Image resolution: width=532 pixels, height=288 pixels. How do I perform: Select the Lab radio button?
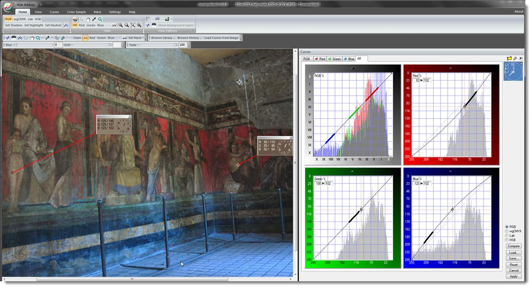tap(507, 236)
